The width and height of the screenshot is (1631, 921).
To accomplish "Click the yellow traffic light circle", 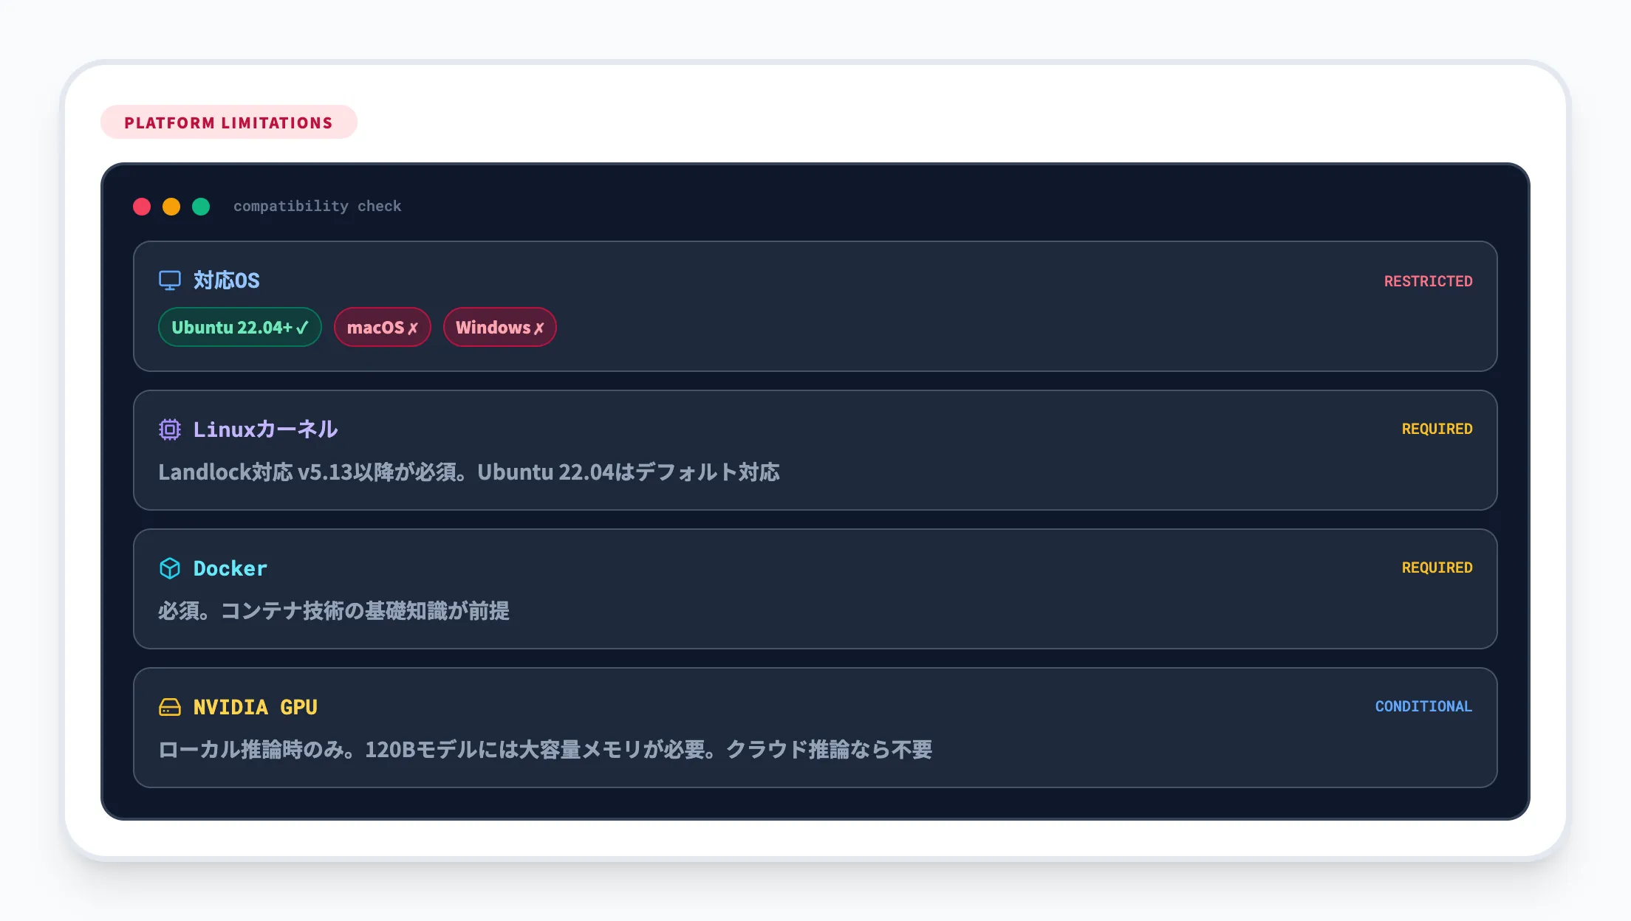I will point(172,207).
